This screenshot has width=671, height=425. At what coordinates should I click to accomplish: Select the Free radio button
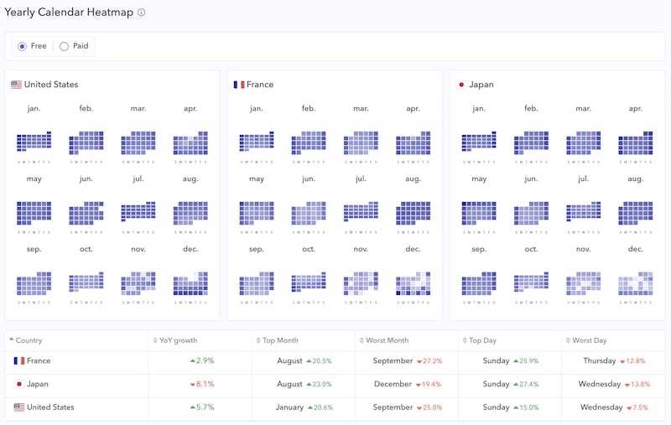pyautogui.click(x=22, y=47)
